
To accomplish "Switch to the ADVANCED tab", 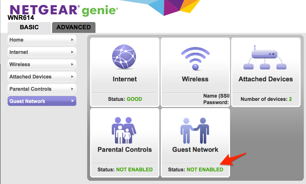I will (x=74, y=27).
